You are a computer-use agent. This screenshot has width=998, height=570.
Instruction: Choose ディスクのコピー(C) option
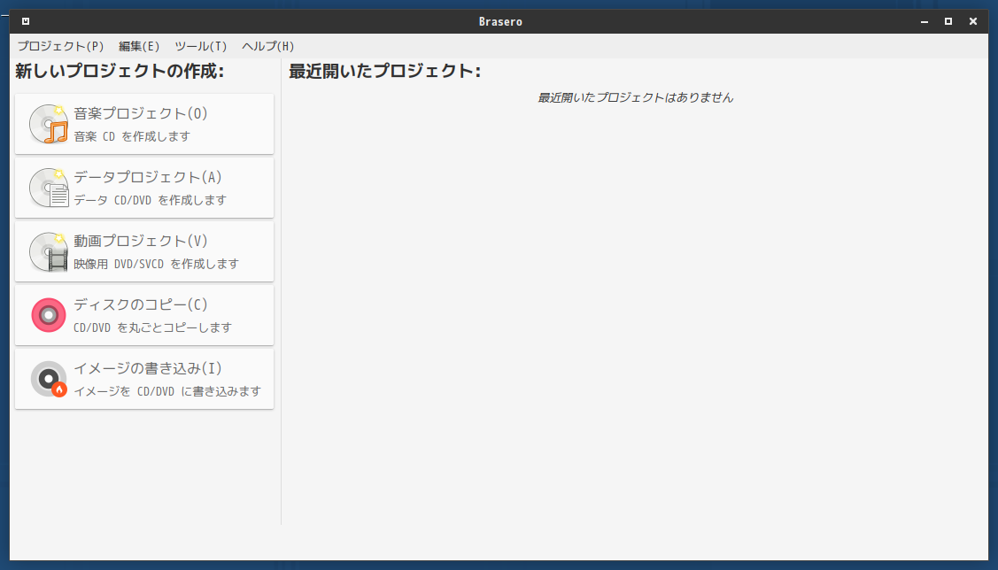pyautogui.click(x=144, y=315)
